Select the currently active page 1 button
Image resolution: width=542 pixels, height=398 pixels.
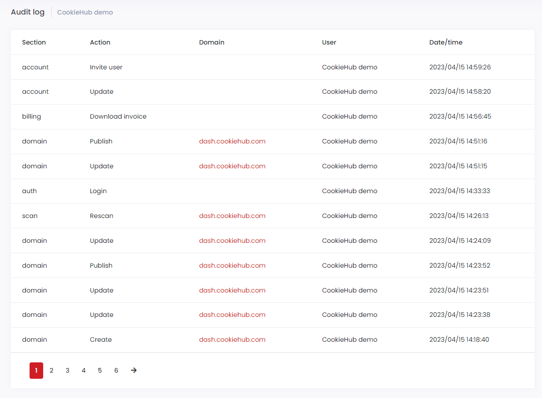point(36,370)
